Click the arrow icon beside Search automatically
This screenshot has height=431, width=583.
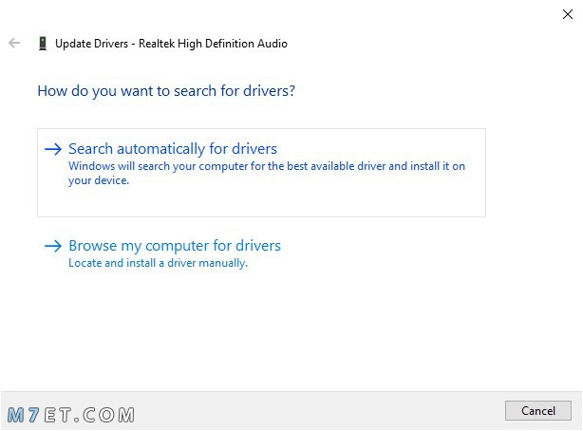click(53, 149)
